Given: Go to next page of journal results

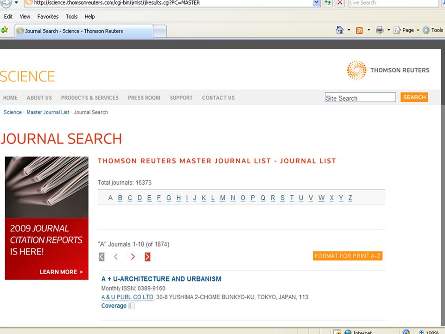Looking at the screenshot, I should (133, 257).
